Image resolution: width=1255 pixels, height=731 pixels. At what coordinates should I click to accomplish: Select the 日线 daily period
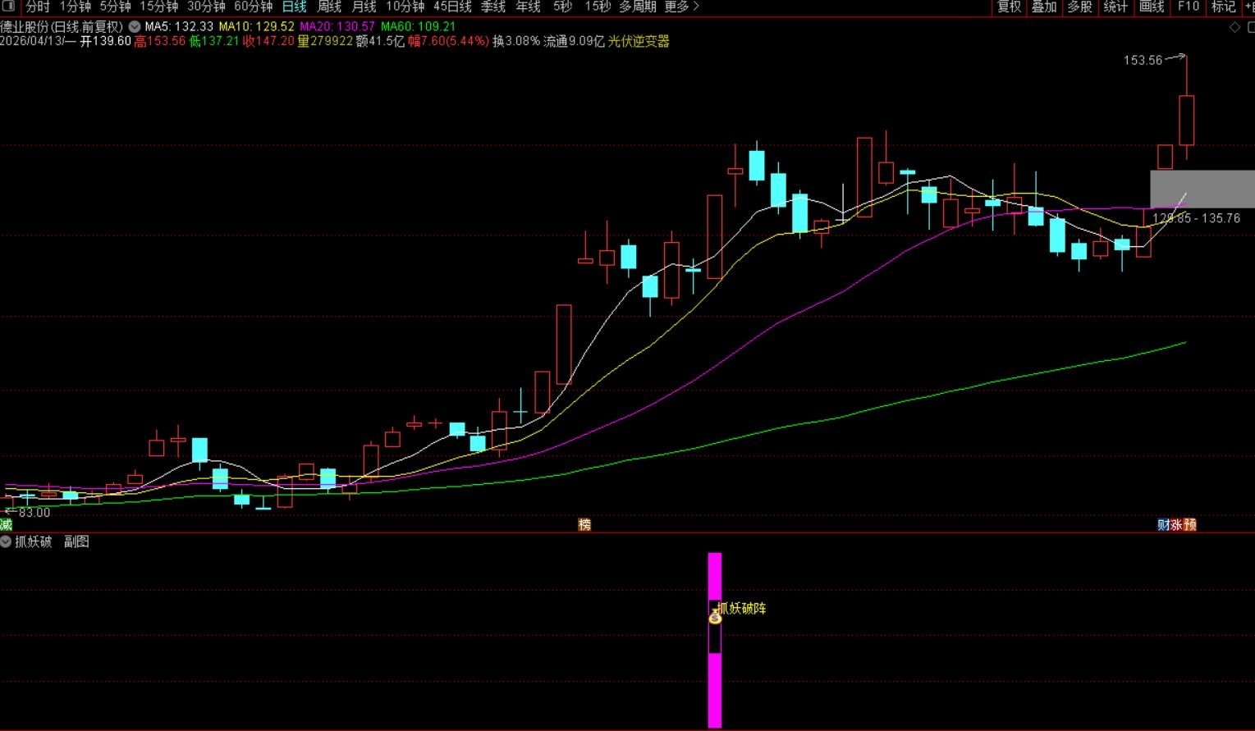click(x=294, y=7)
